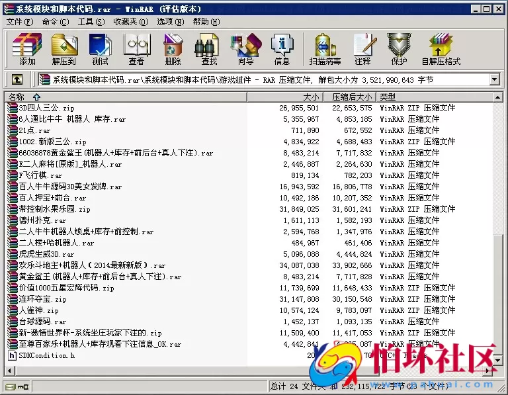This screenshot has height=395, width=508.
Task: Sort by Packed Size (压缩后大小) column header
Action: [349, 97]
